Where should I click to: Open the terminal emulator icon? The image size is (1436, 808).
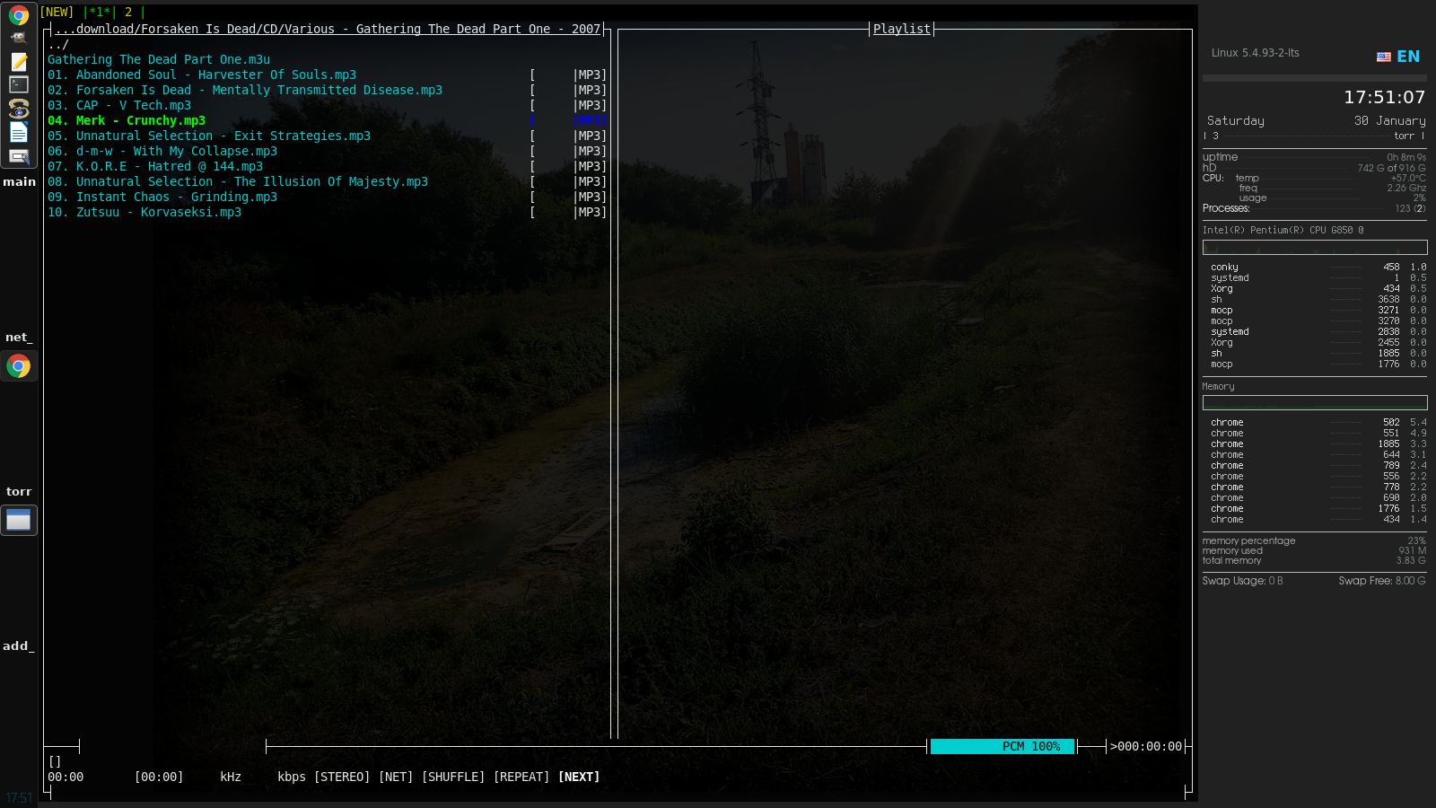point(19,84)
